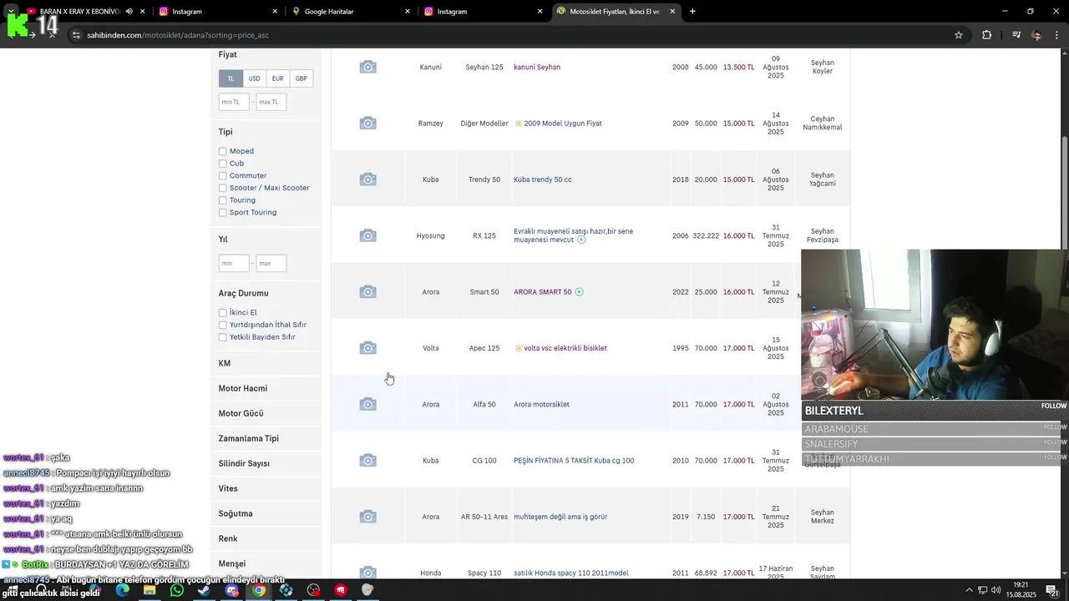Open the media controls icon in toolbar
1069x601 pixels.
tap(1016, 35)
